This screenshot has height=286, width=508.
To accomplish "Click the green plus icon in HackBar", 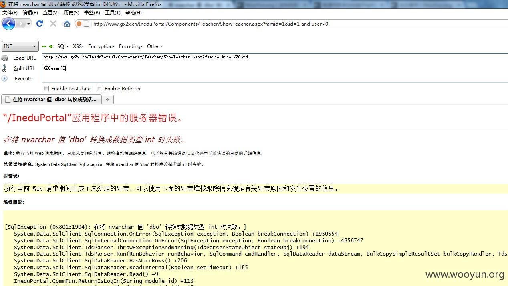I will click(51, 46).
